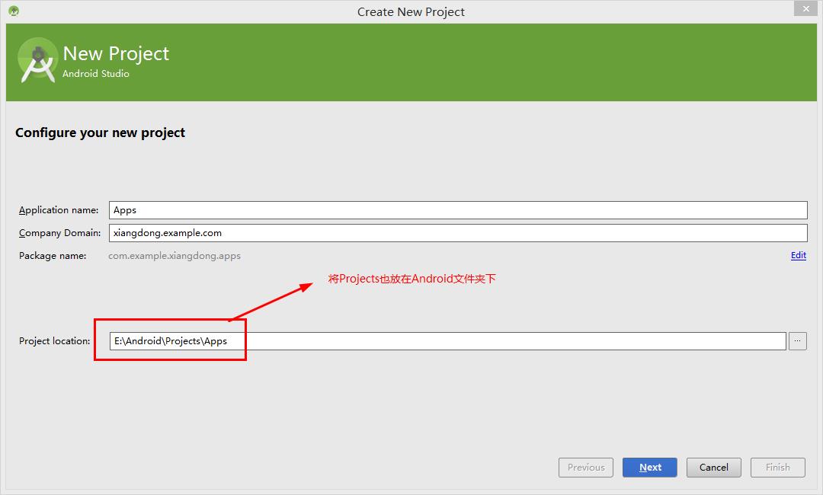Close the Create New Project dialog
This screenshot has width=823, height=495.
pos(805,8)
